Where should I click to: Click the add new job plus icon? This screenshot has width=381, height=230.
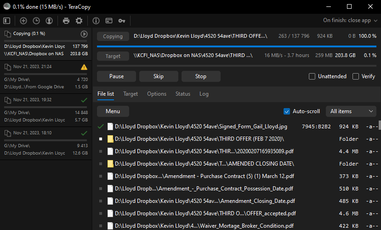pyautogui.click(x=23, y=21)
